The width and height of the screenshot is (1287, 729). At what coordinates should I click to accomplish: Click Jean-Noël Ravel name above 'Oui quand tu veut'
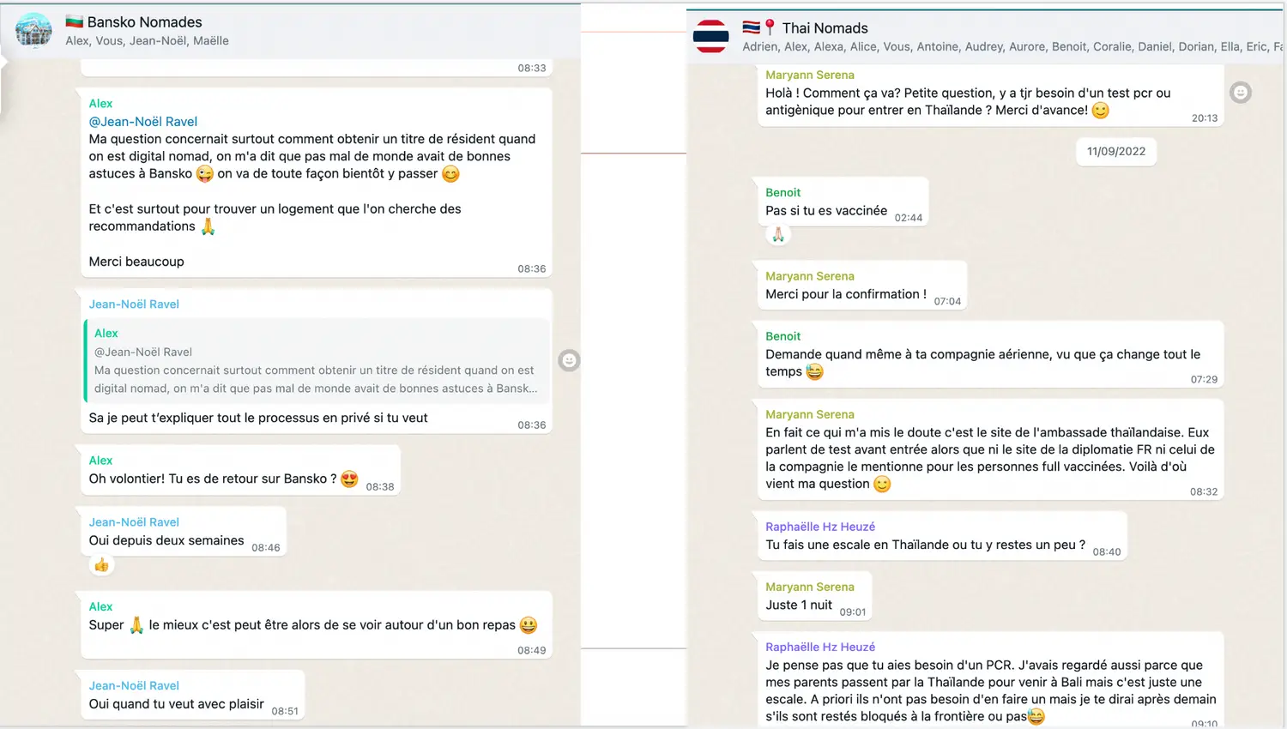134,685
